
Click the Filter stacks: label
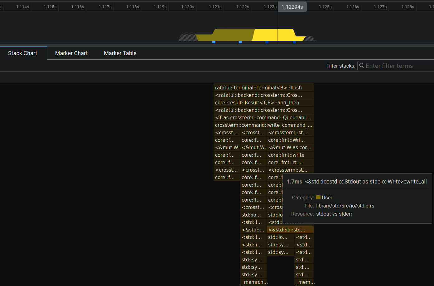(341, 66)
